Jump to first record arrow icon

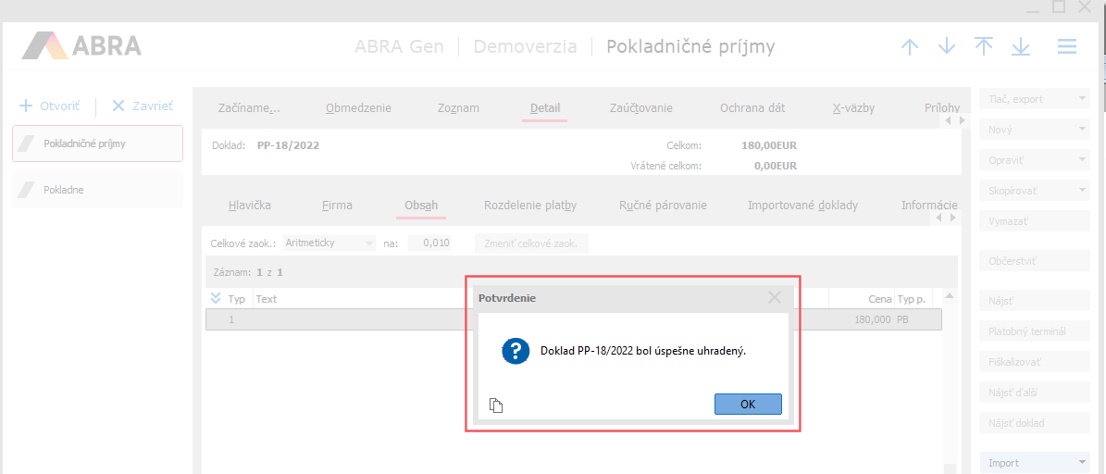coord(984,47)
